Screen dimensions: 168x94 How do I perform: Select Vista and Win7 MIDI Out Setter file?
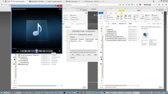click(117, 40)
